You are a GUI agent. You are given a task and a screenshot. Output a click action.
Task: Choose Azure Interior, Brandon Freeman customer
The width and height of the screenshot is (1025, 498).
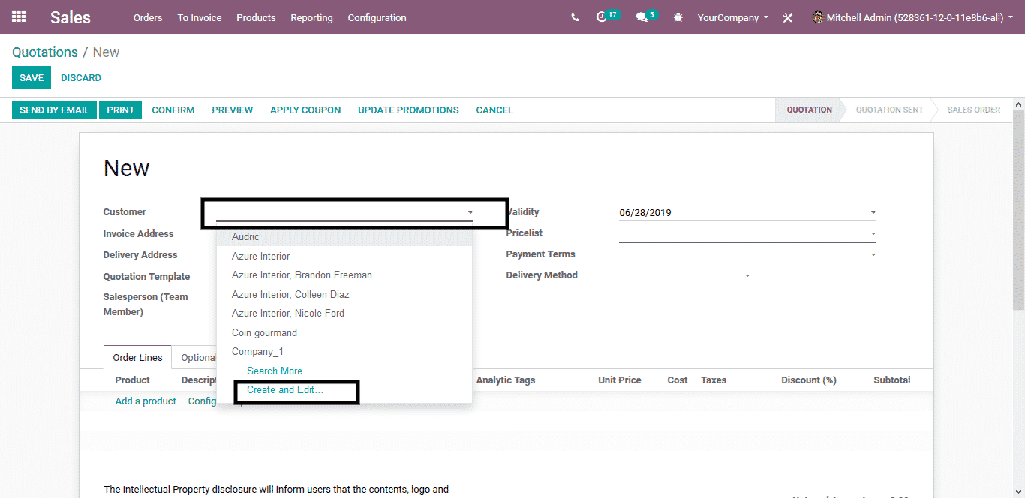[302, 275]
